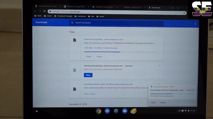Click the battery icon in system tray

point(188,111)
